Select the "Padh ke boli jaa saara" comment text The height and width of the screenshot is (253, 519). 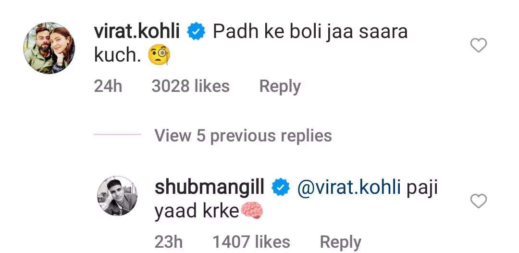(310, 32)
